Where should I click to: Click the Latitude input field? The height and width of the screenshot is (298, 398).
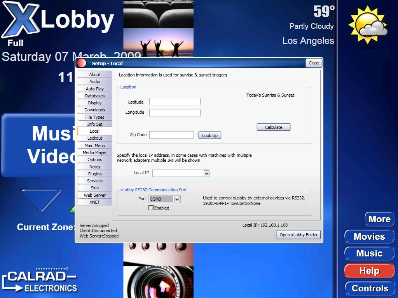(175, 102)
